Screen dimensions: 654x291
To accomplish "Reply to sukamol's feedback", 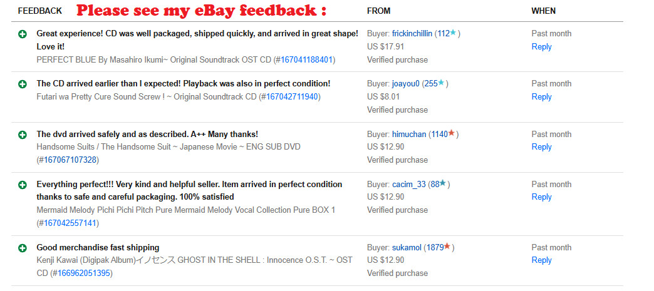I will click(541, 260).
